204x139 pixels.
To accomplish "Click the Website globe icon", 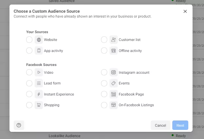I will coord(39,40).
